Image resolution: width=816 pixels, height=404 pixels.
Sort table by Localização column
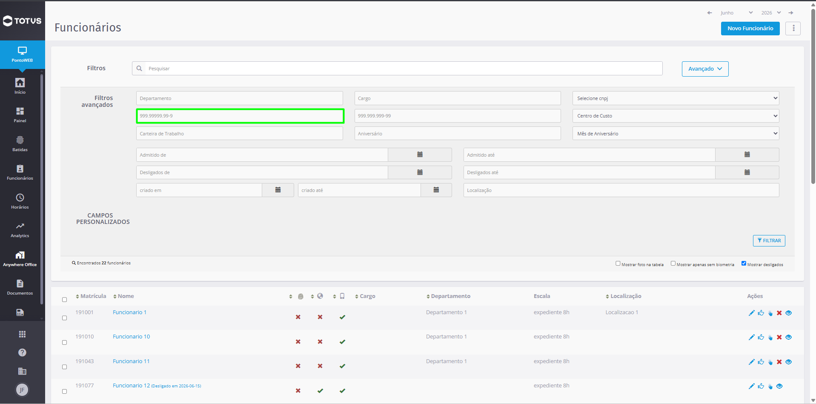tap(624, 296)
